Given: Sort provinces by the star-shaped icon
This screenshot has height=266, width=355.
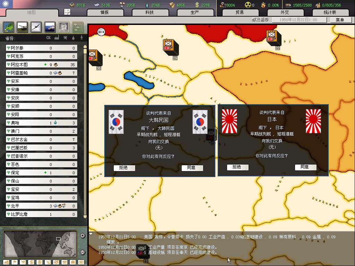Looking at the screenshot, I should [65, 38].
